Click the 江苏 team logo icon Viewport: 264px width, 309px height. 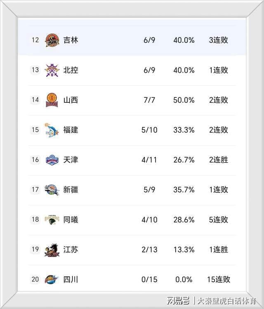[52, 250]
